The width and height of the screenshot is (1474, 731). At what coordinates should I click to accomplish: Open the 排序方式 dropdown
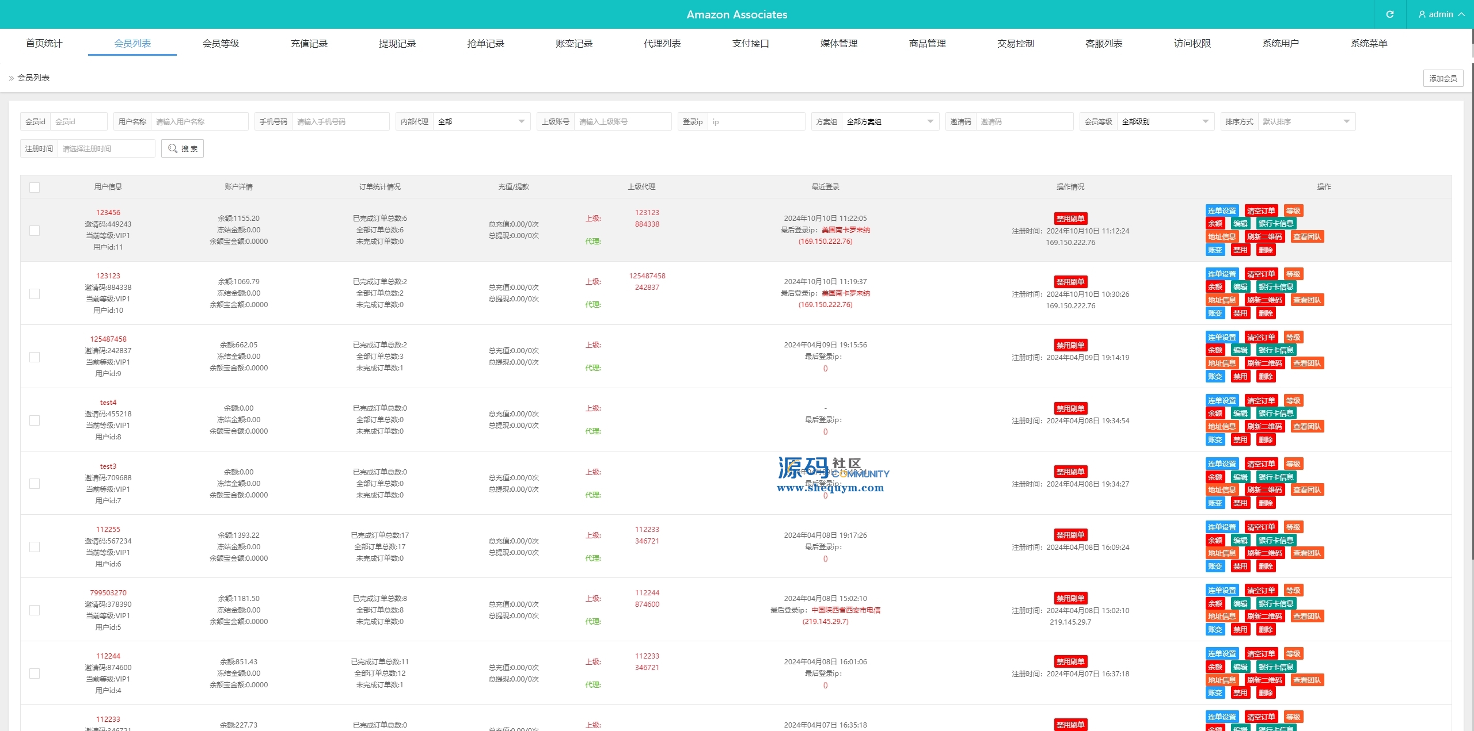point(1306,121)
